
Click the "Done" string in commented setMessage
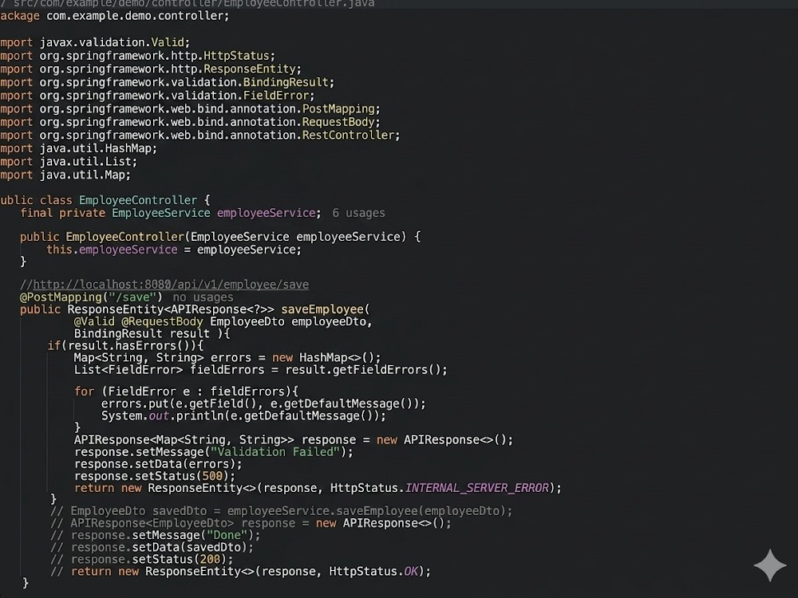(227, 536)
